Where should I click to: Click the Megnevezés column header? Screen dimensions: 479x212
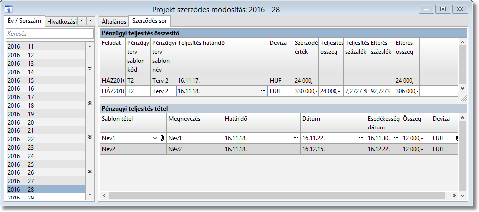pyautogui.click(x=194, y=123)
